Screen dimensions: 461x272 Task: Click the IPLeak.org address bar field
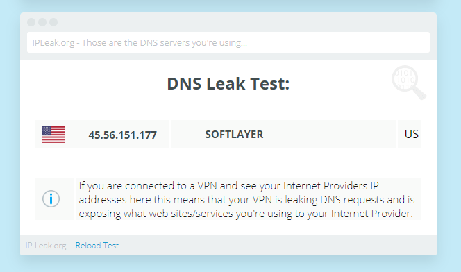click(228, 42)
